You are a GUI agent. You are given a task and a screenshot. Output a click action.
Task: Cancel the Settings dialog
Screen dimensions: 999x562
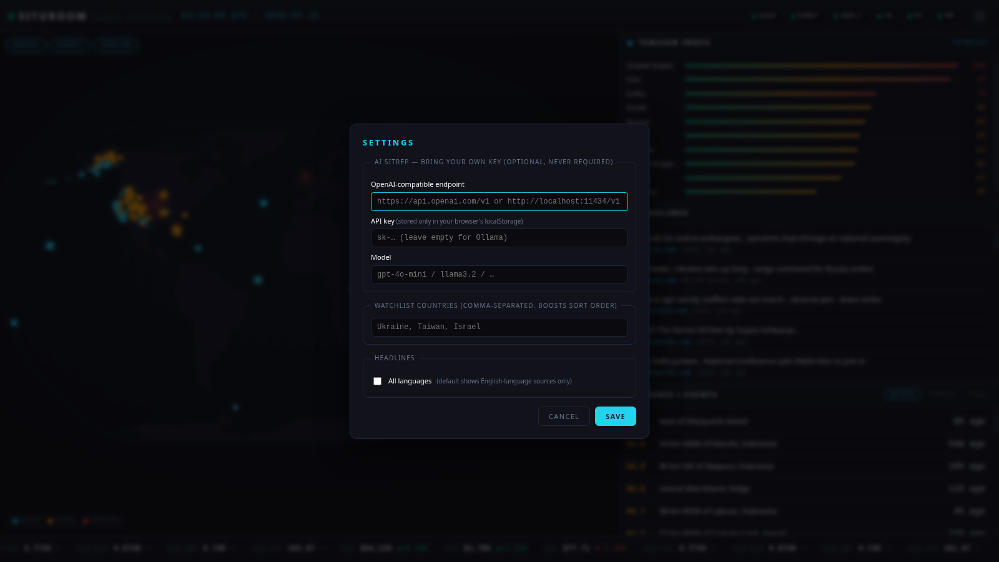click(564, 417)
